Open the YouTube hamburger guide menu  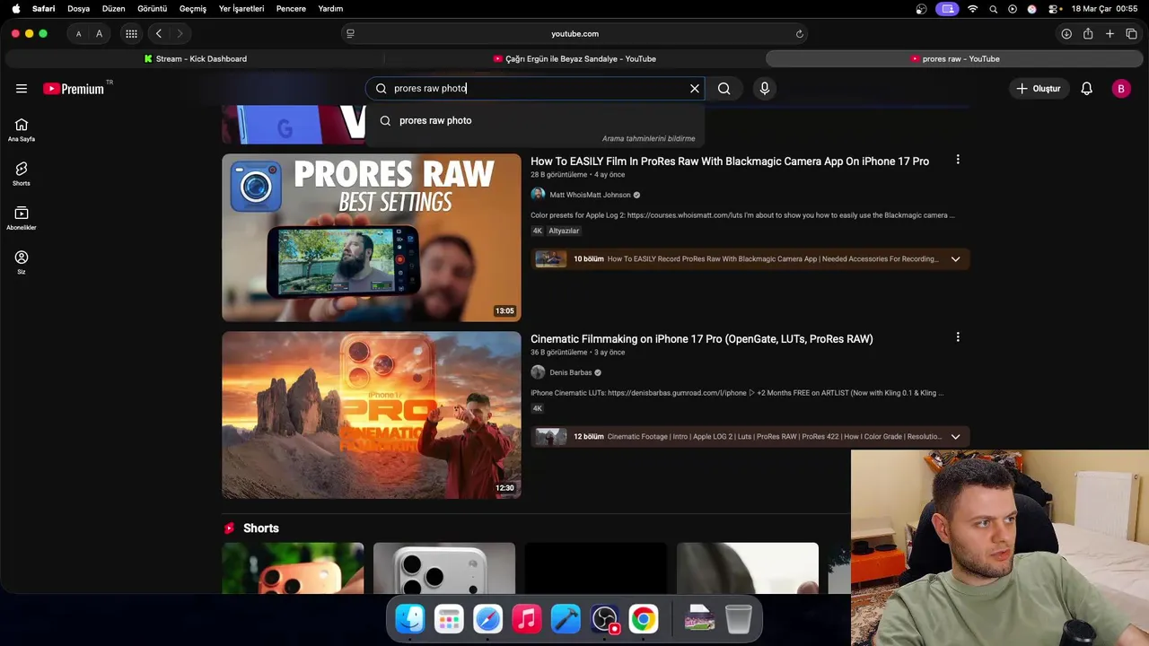pyautogui.click(x=22, y=89)
